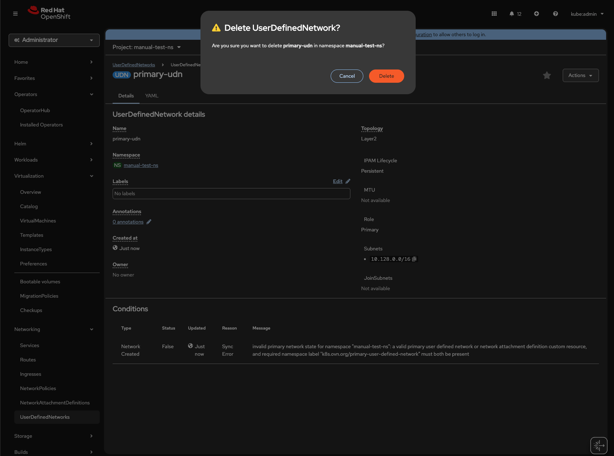The height and width of the screenshot is (456, 614).
Task: Click the Persistent IPAM Lifecycle value
Action: tap(372, 171)
